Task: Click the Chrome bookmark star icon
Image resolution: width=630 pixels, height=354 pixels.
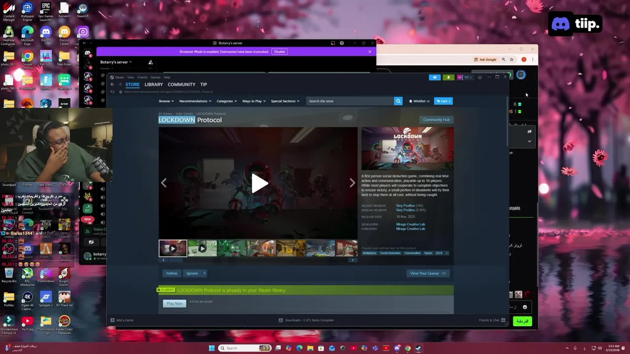Action: (512, 59)
